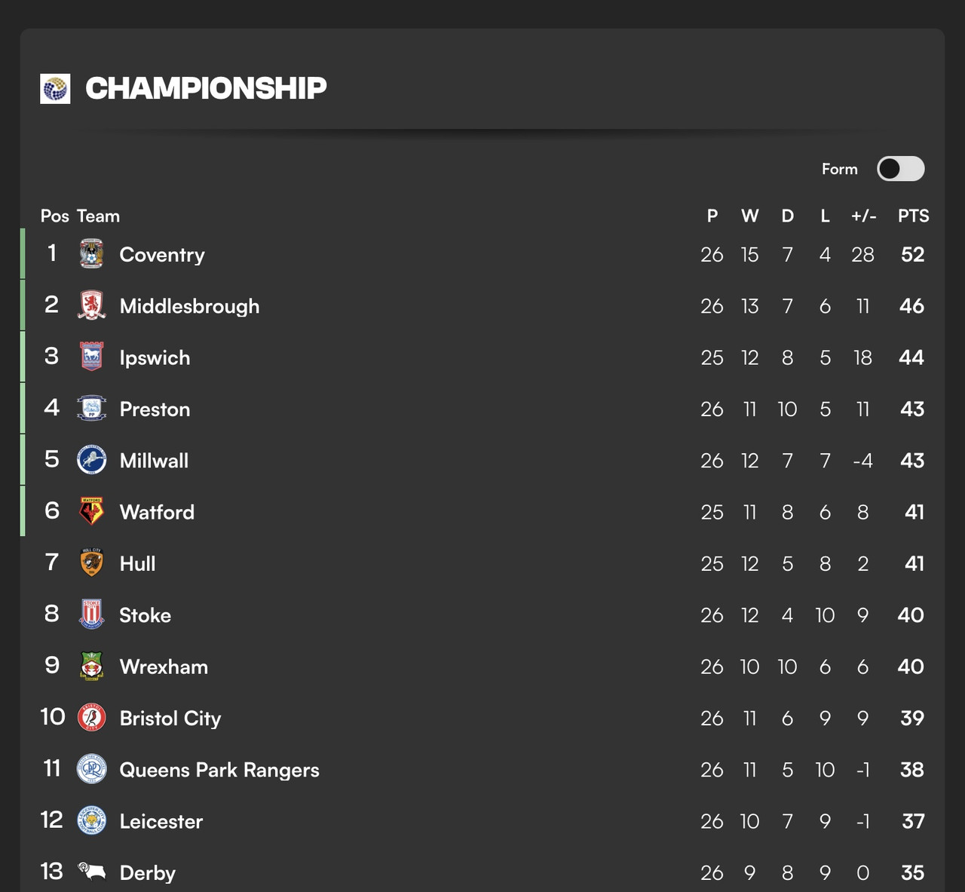Open the Stoke team name link

(x=145, y=615)
